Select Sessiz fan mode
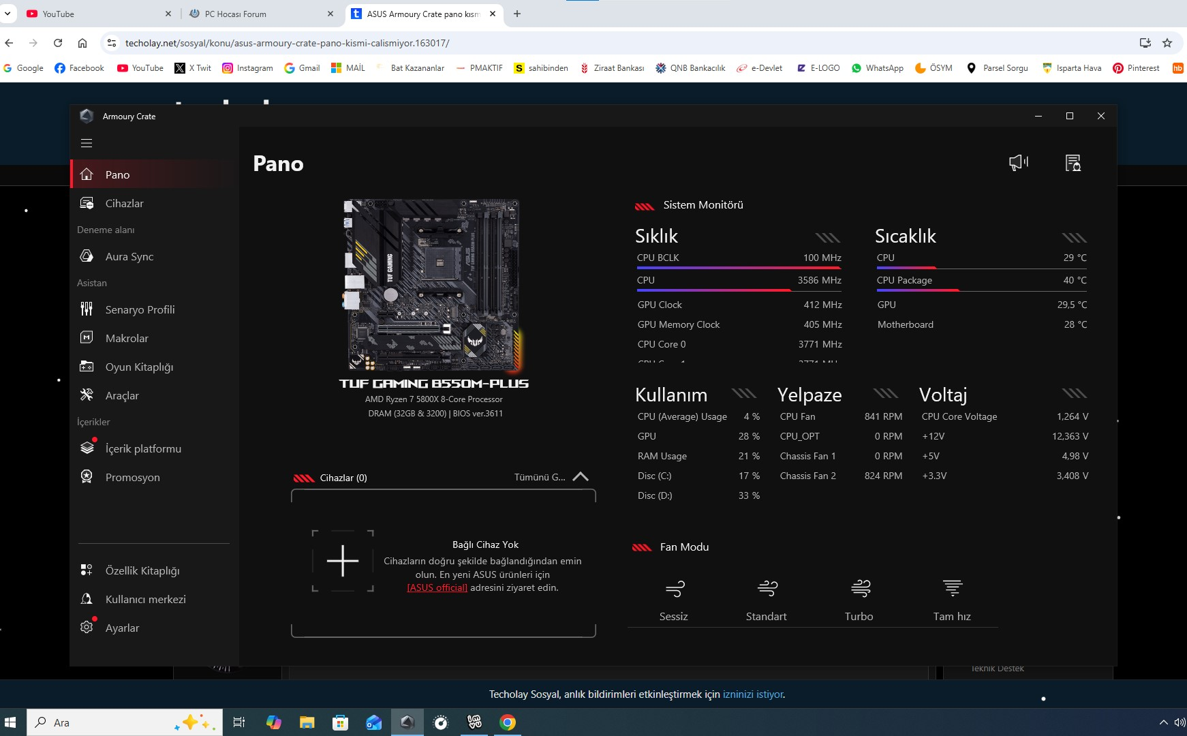The width and height of the screenshot is (1187, 736). tap(674, 600)
